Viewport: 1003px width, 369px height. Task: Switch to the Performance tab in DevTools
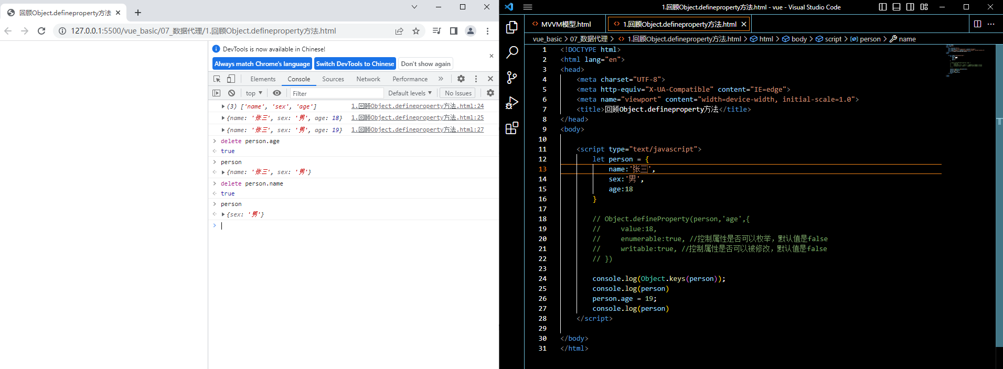[410, 79]
